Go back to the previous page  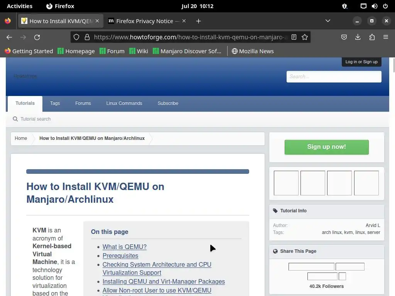pyautogui.click(x=9, y=37)
